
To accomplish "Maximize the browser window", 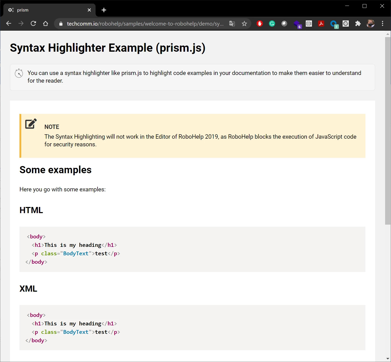I will 365,6.
